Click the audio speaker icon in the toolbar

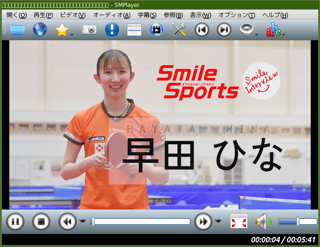[246, 29]
